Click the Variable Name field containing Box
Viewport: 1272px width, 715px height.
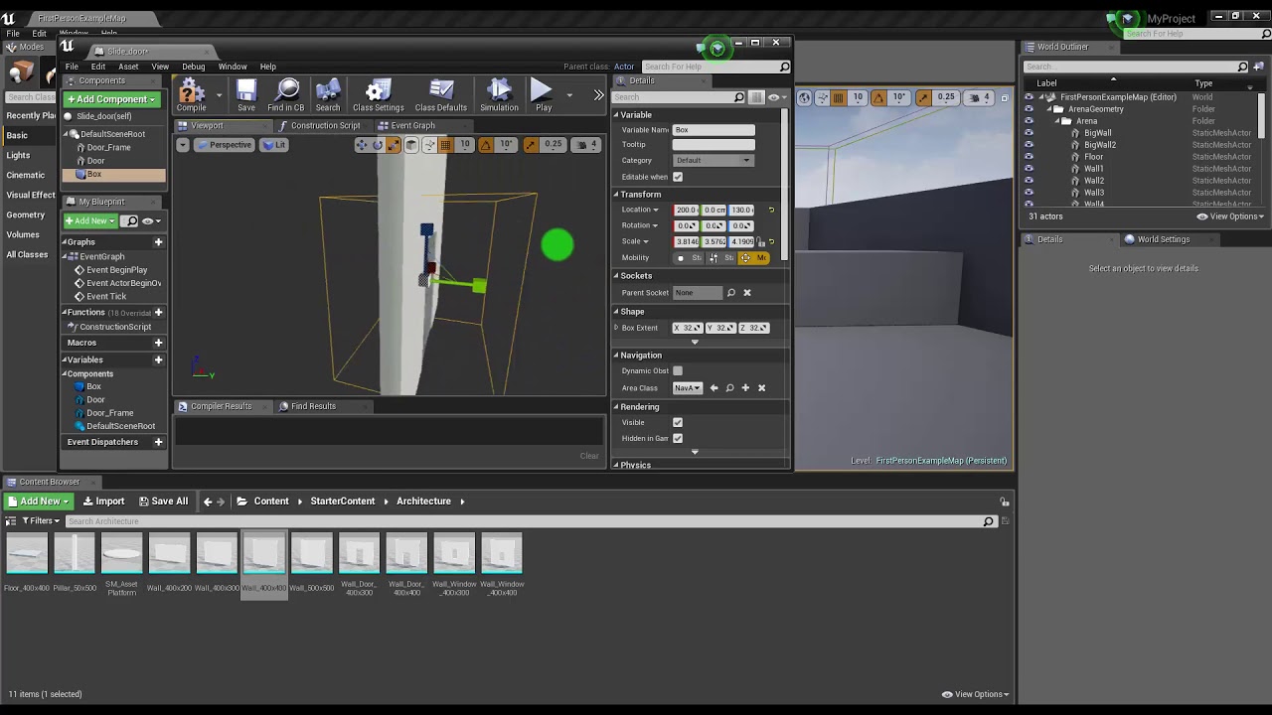(x=714, y=130)
